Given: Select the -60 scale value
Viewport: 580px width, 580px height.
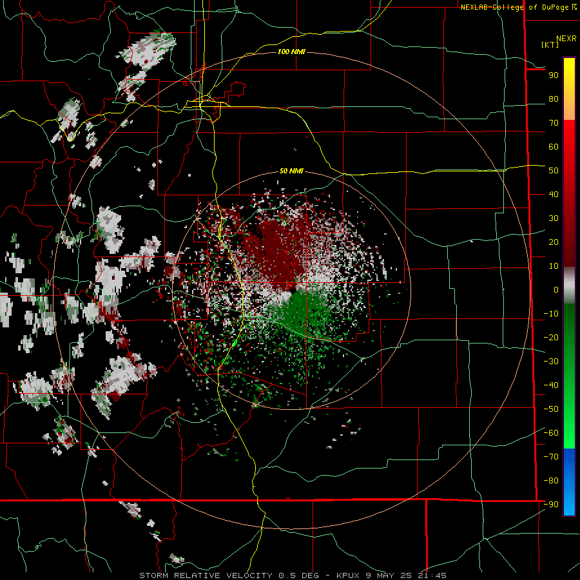Looking at the screenshot, I should coord(551,433).
